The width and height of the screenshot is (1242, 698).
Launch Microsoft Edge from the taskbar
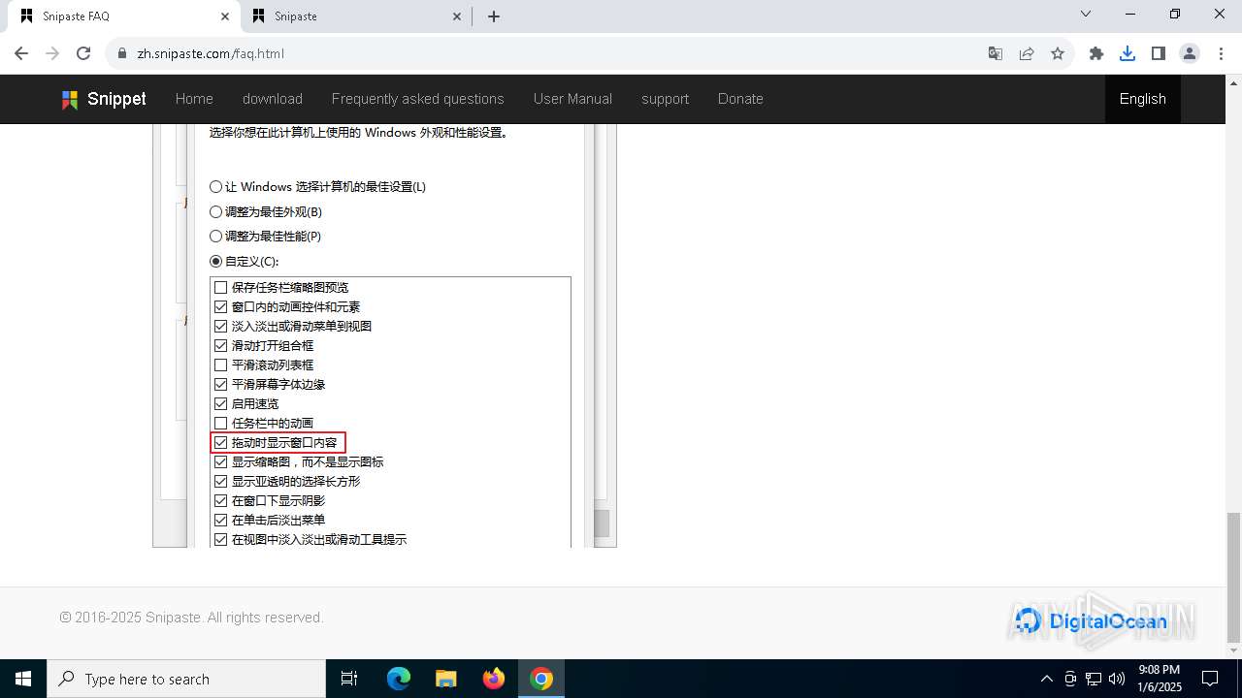point(399,679)
